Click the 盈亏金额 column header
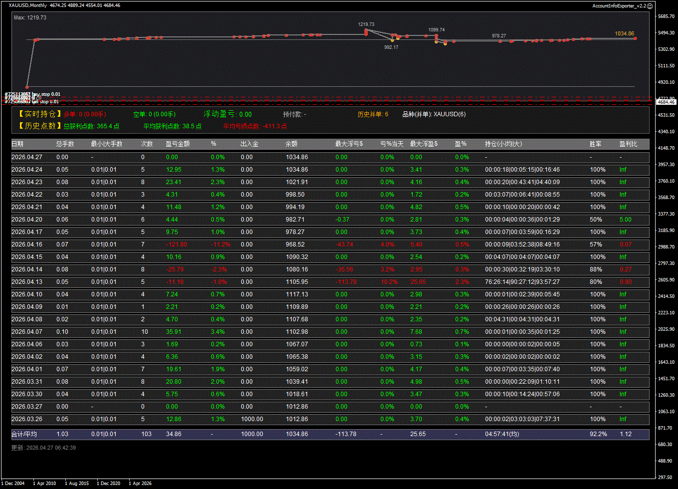678x489 pixels. (x=177, y=144)
